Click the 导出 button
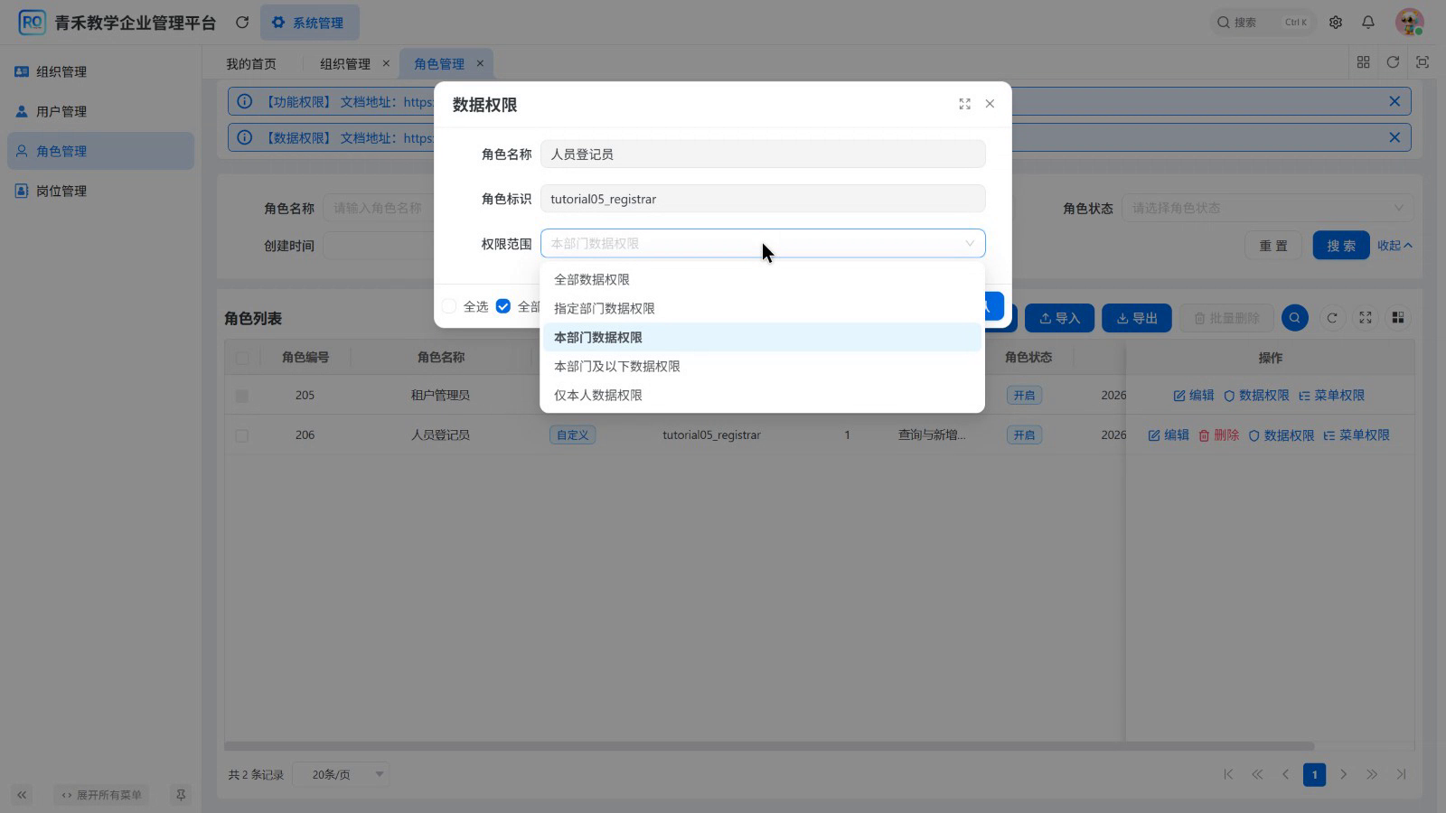Viewport: 1446px width, 813px height. coord(1137,318)
